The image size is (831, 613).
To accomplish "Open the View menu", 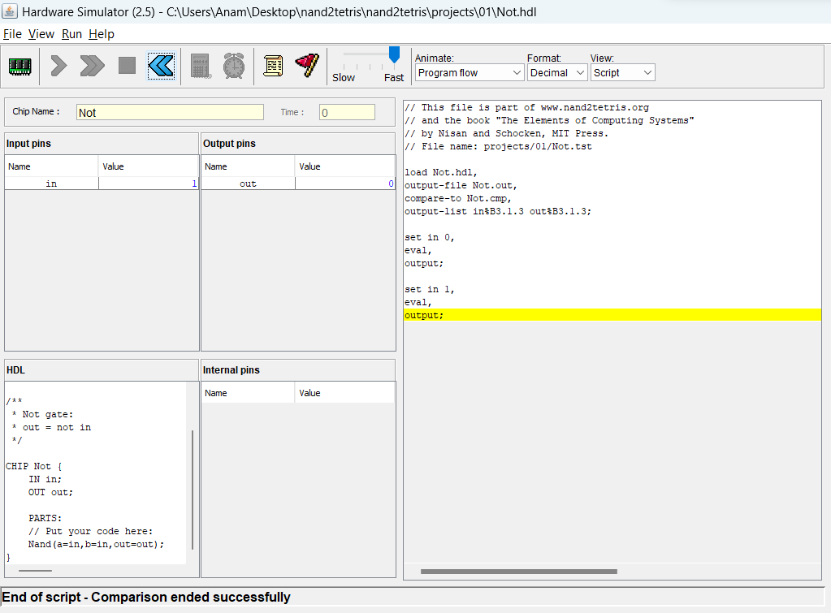I will [x=41, y=34].
